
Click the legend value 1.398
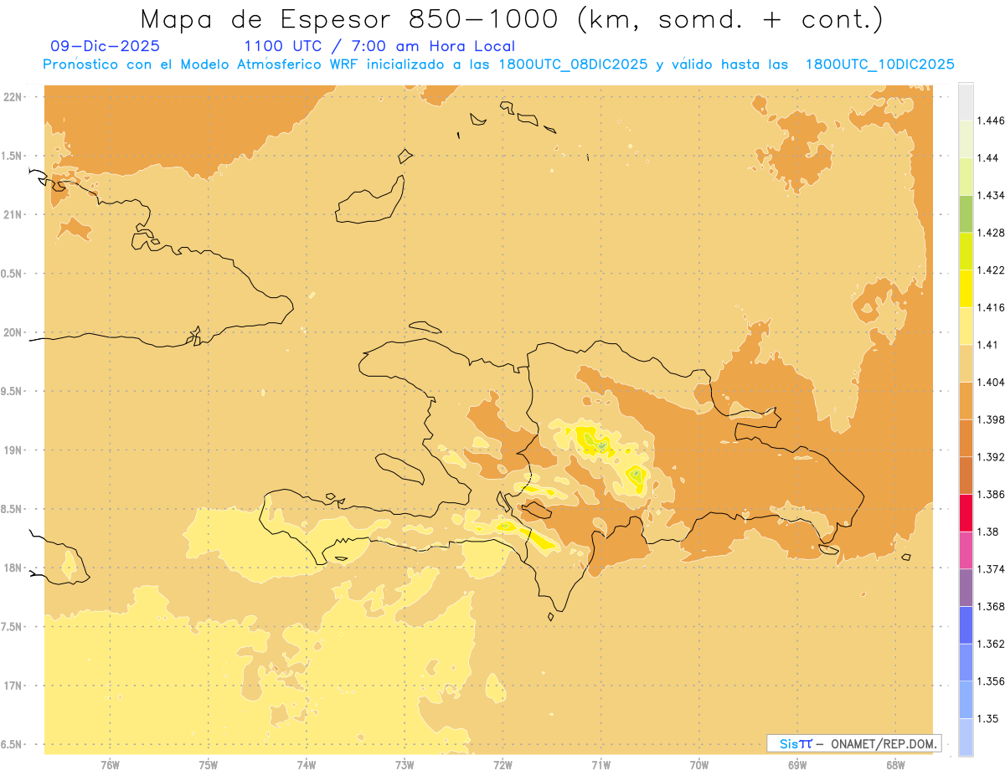click(990, 419)
